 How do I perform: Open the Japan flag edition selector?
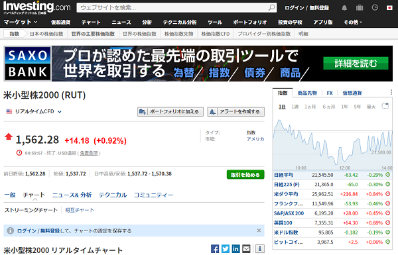pyautogui.click(x=389, y=8)
